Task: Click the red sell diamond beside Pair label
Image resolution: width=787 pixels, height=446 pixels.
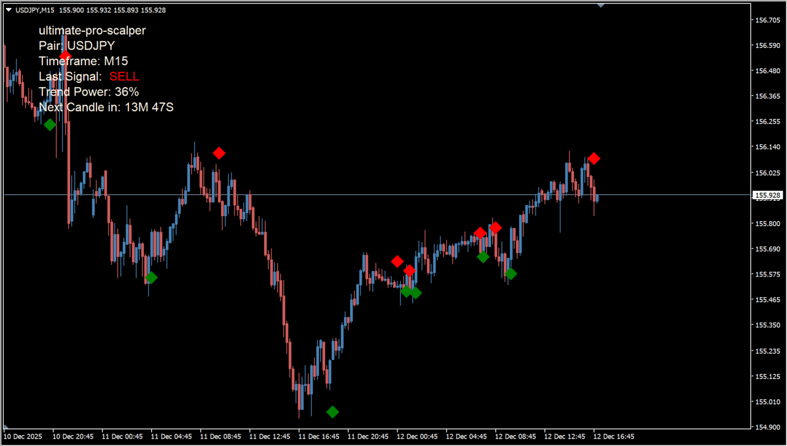Action: (65, 57)
